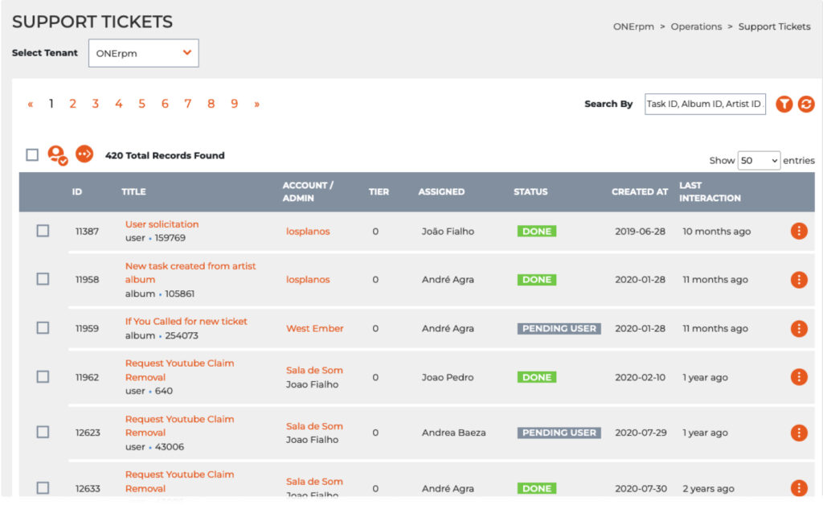Viewport: 823px width, 505px height.
Task: Click the Search By input field
Action: coord(705,104)
